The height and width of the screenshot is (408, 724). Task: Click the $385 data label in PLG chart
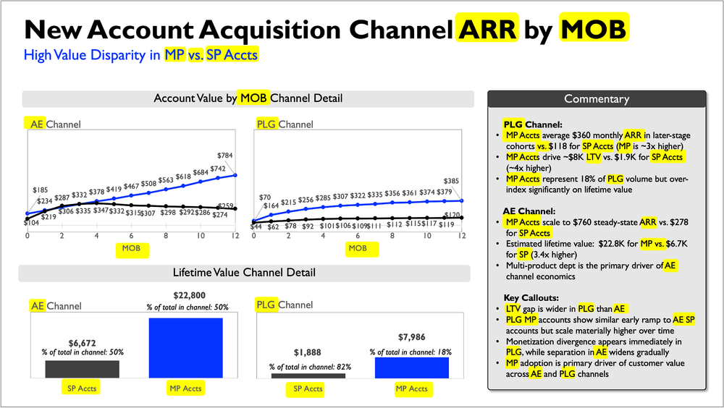[x=451, y=181]
